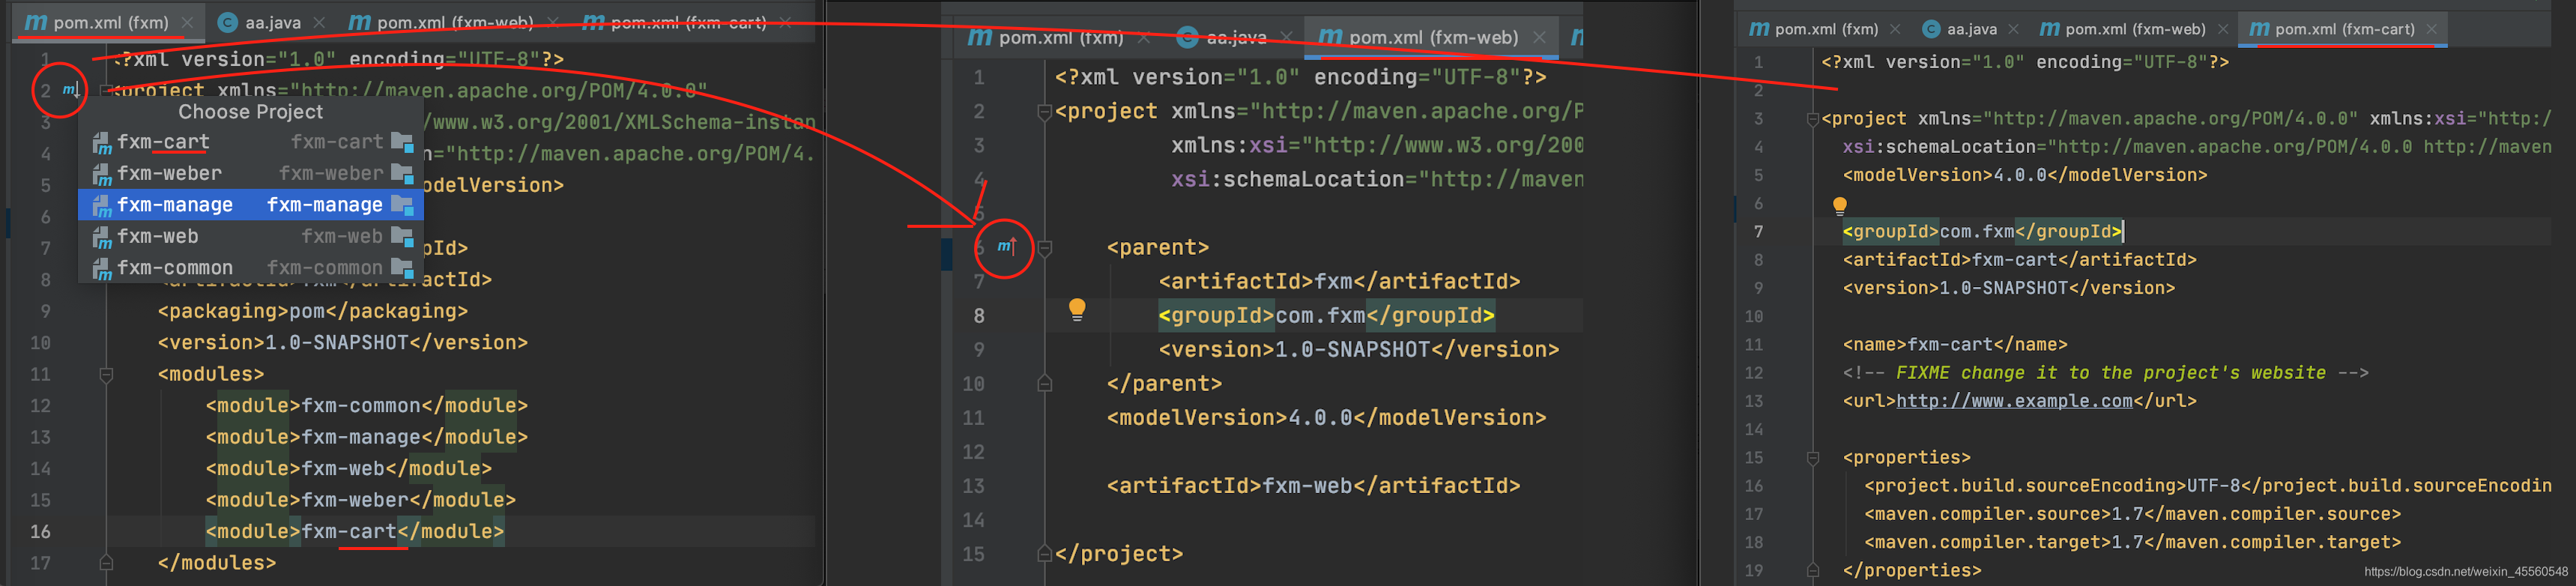Click the Maven parent gutter icon in middle editor
Screen dimensions: 2576x586
point(1006,246)
